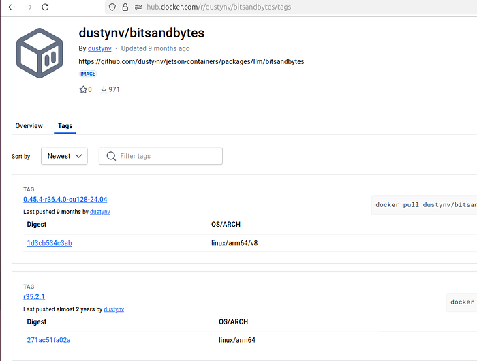Image resolution: width=477 pixels, height=361 pixels.
Task: Click the Filter tags input field
Action: [x=161, y=156]
